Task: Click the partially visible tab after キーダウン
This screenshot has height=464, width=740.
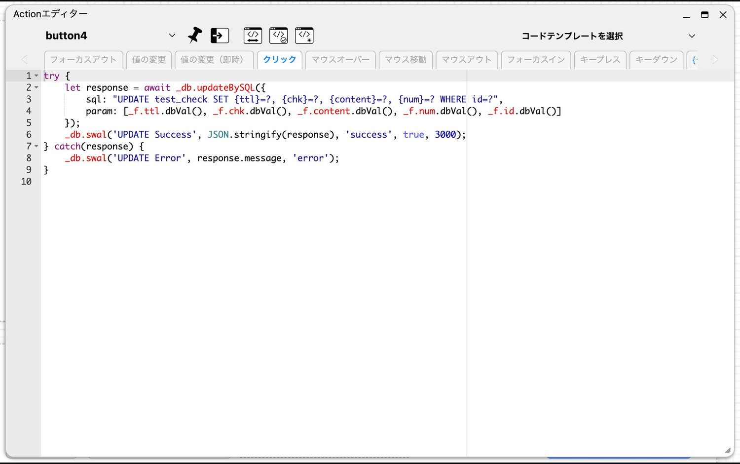Action: [x=693, y=60]
